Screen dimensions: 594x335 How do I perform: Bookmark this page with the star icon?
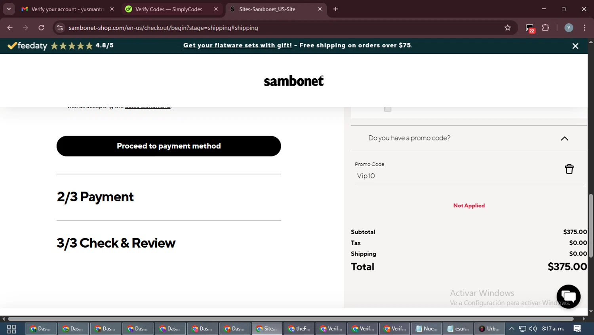tap(508, 28)
